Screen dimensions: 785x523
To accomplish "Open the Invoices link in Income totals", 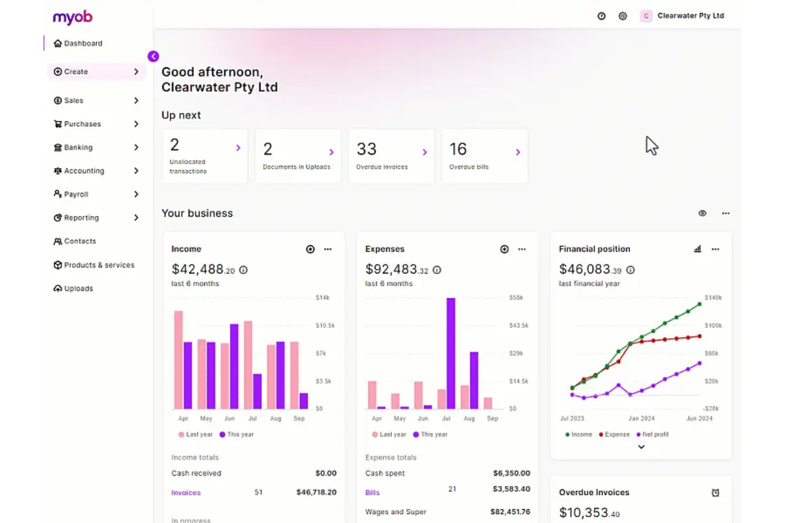I will pos(186,493).
